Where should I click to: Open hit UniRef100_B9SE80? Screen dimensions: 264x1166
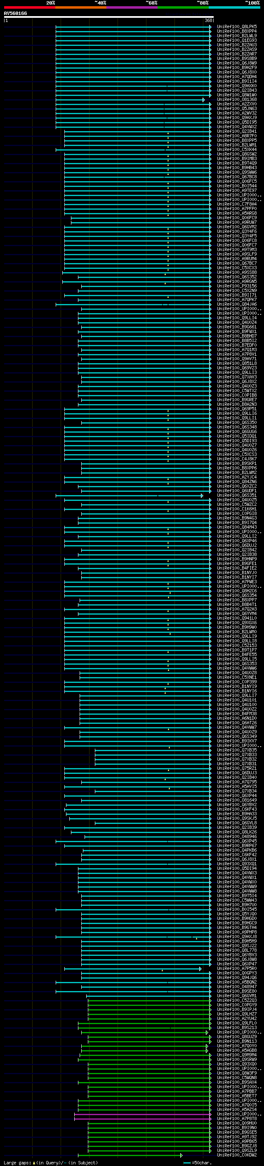pyautogui.click(x=236, y=991)
